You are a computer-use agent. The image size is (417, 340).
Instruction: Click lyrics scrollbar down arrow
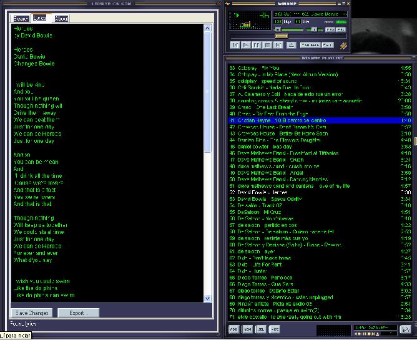coord(207,299)
